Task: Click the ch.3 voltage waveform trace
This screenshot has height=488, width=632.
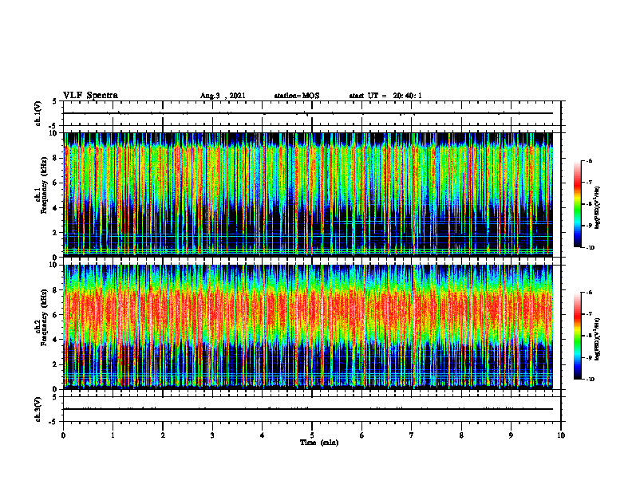Action: [x=308, y=409]
